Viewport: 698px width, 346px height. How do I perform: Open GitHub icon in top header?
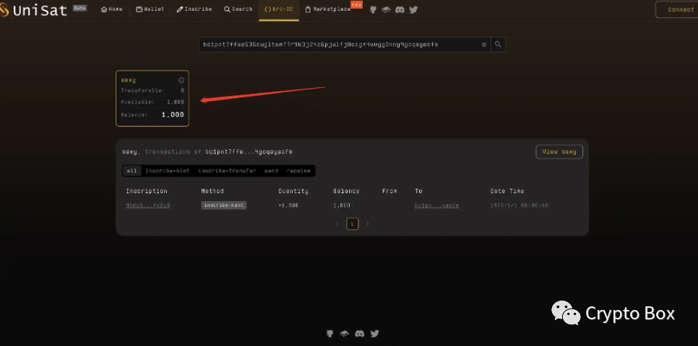tap(373, 9)
